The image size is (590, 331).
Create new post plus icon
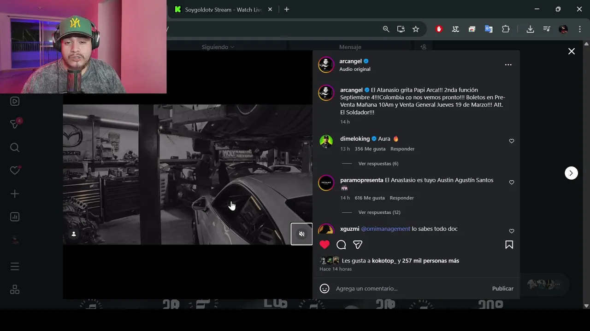pyautogui.click(x=15, y=194)
